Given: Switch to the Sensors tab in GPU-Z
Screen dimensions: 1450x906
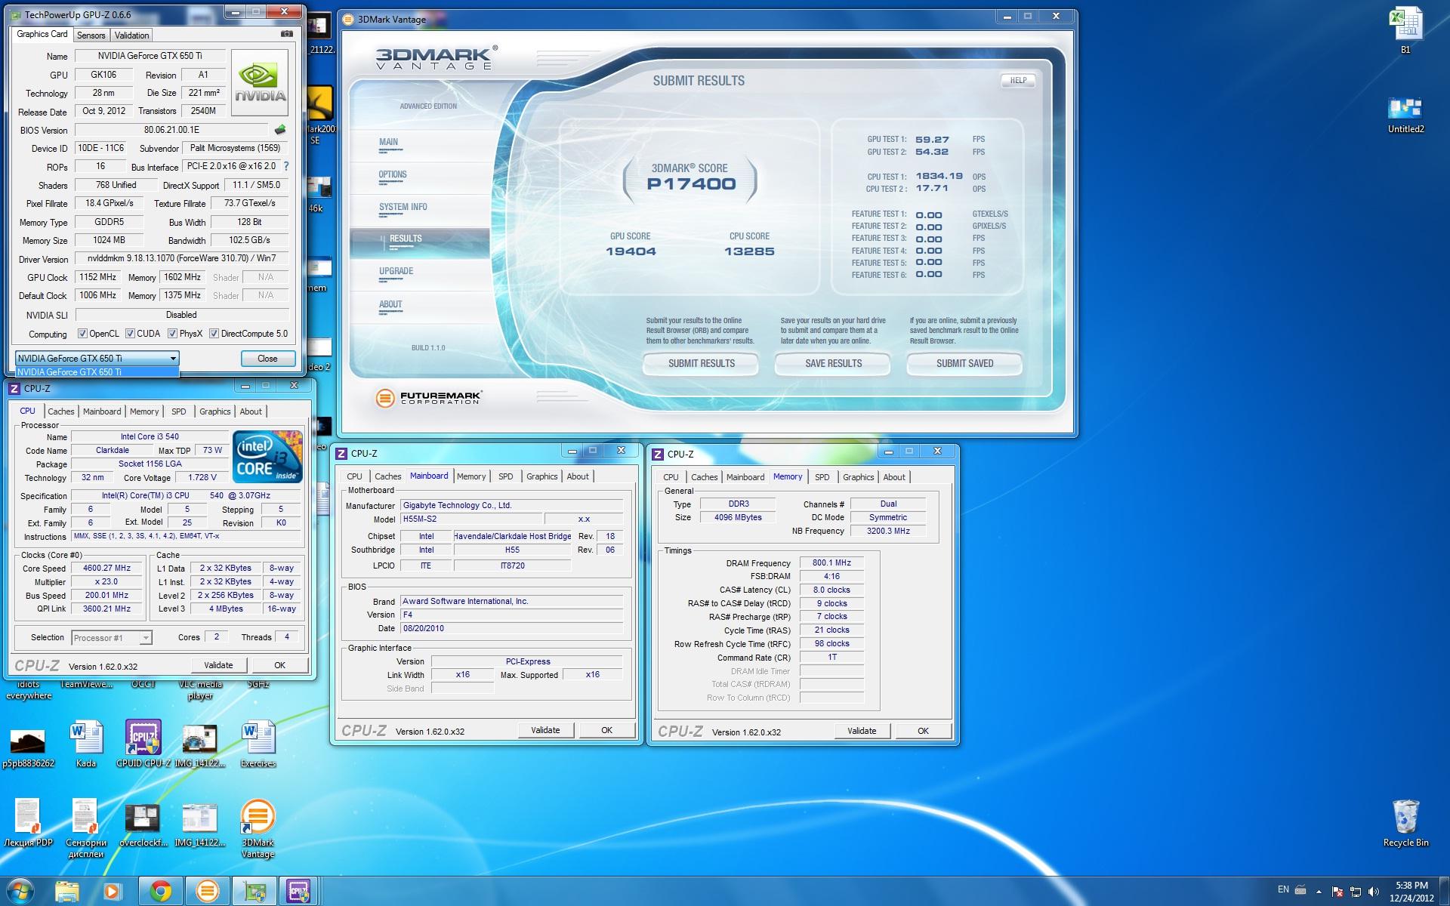Looking at the screenshot, I should pyautogui.click(x=91, y=35).
